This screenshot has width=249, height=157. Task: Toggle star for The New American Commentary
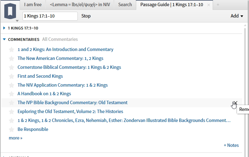point(12,58)
